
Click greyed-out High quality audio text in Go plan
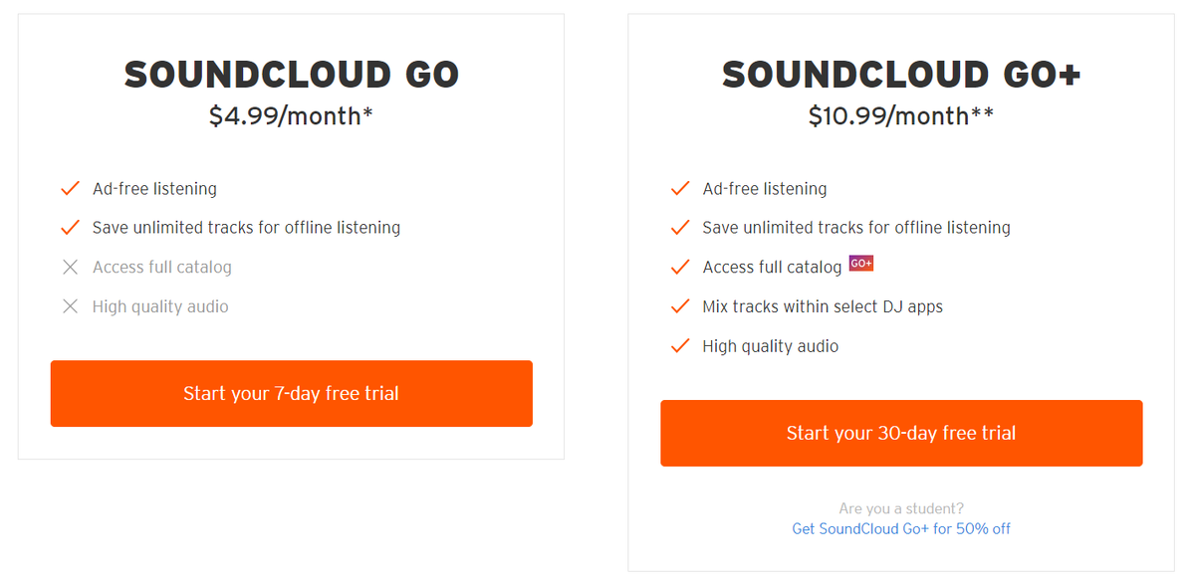point(160,306)
